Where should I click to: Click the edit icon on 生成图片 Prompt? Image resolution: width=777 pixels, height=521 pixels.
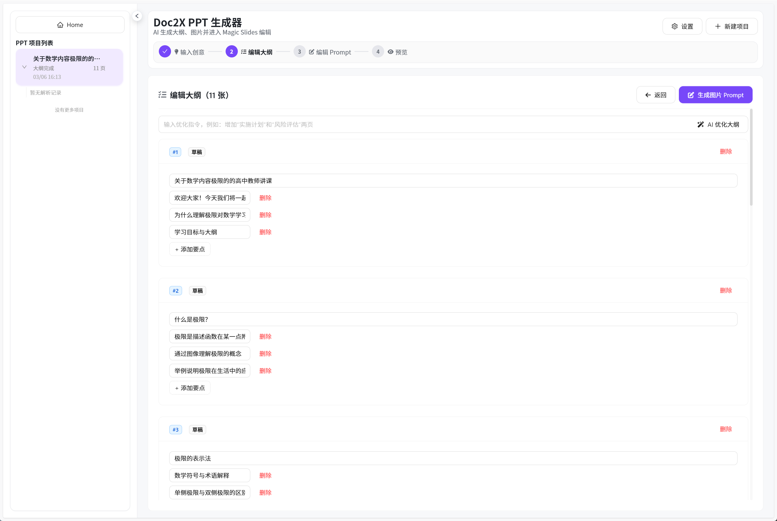690,95
